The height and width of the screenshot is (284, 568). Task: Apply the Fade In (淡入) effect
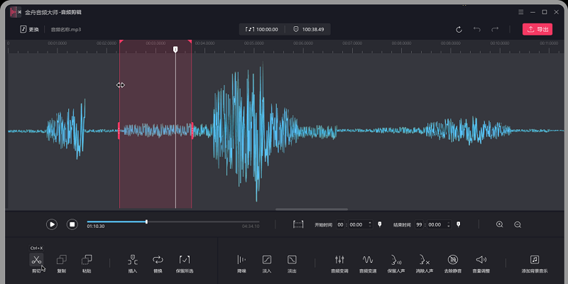click(x=267, y=260)
